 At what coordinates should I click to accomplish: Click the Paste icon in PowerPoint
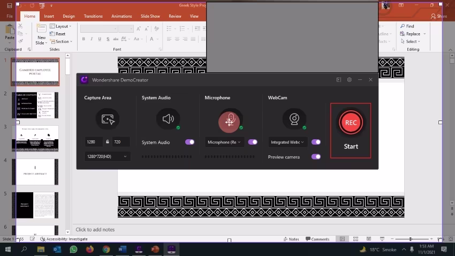(x=10, y=29)
